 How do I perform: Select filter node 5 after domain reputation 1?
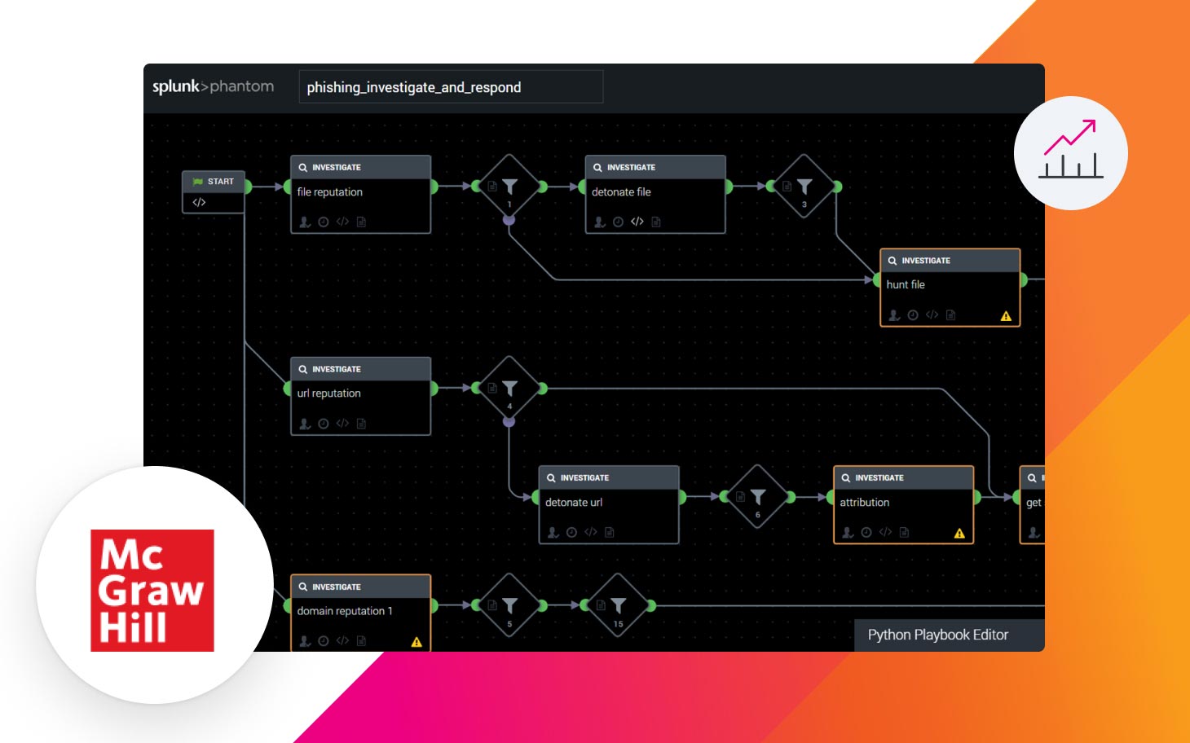509,605
